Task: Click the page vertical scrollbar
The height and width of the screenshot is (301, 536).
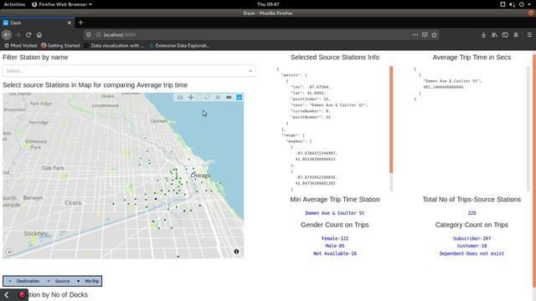Action: [534, 171]
